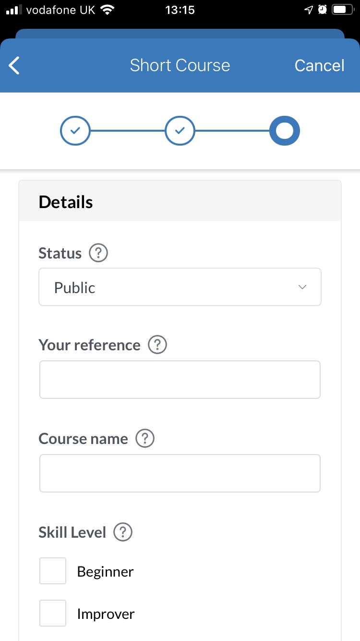Tap the Details section header
Screen dimensions: 360x641
(x=66, y=202)
